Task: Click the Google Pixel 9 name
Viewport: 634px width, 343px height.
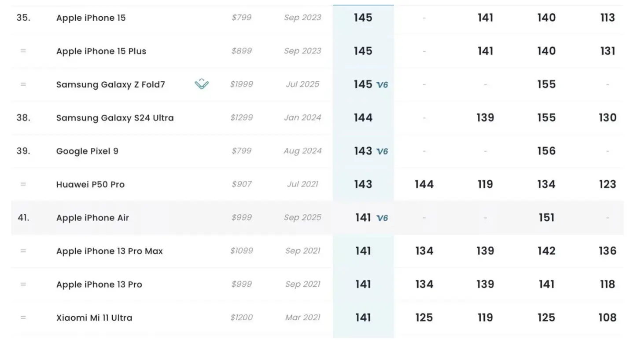Action: 87,151
